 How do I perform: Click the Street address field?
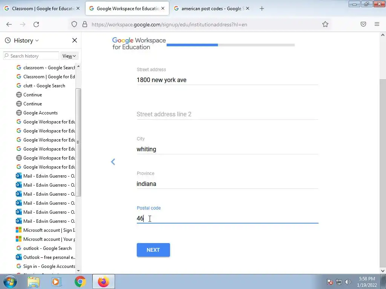227,80
